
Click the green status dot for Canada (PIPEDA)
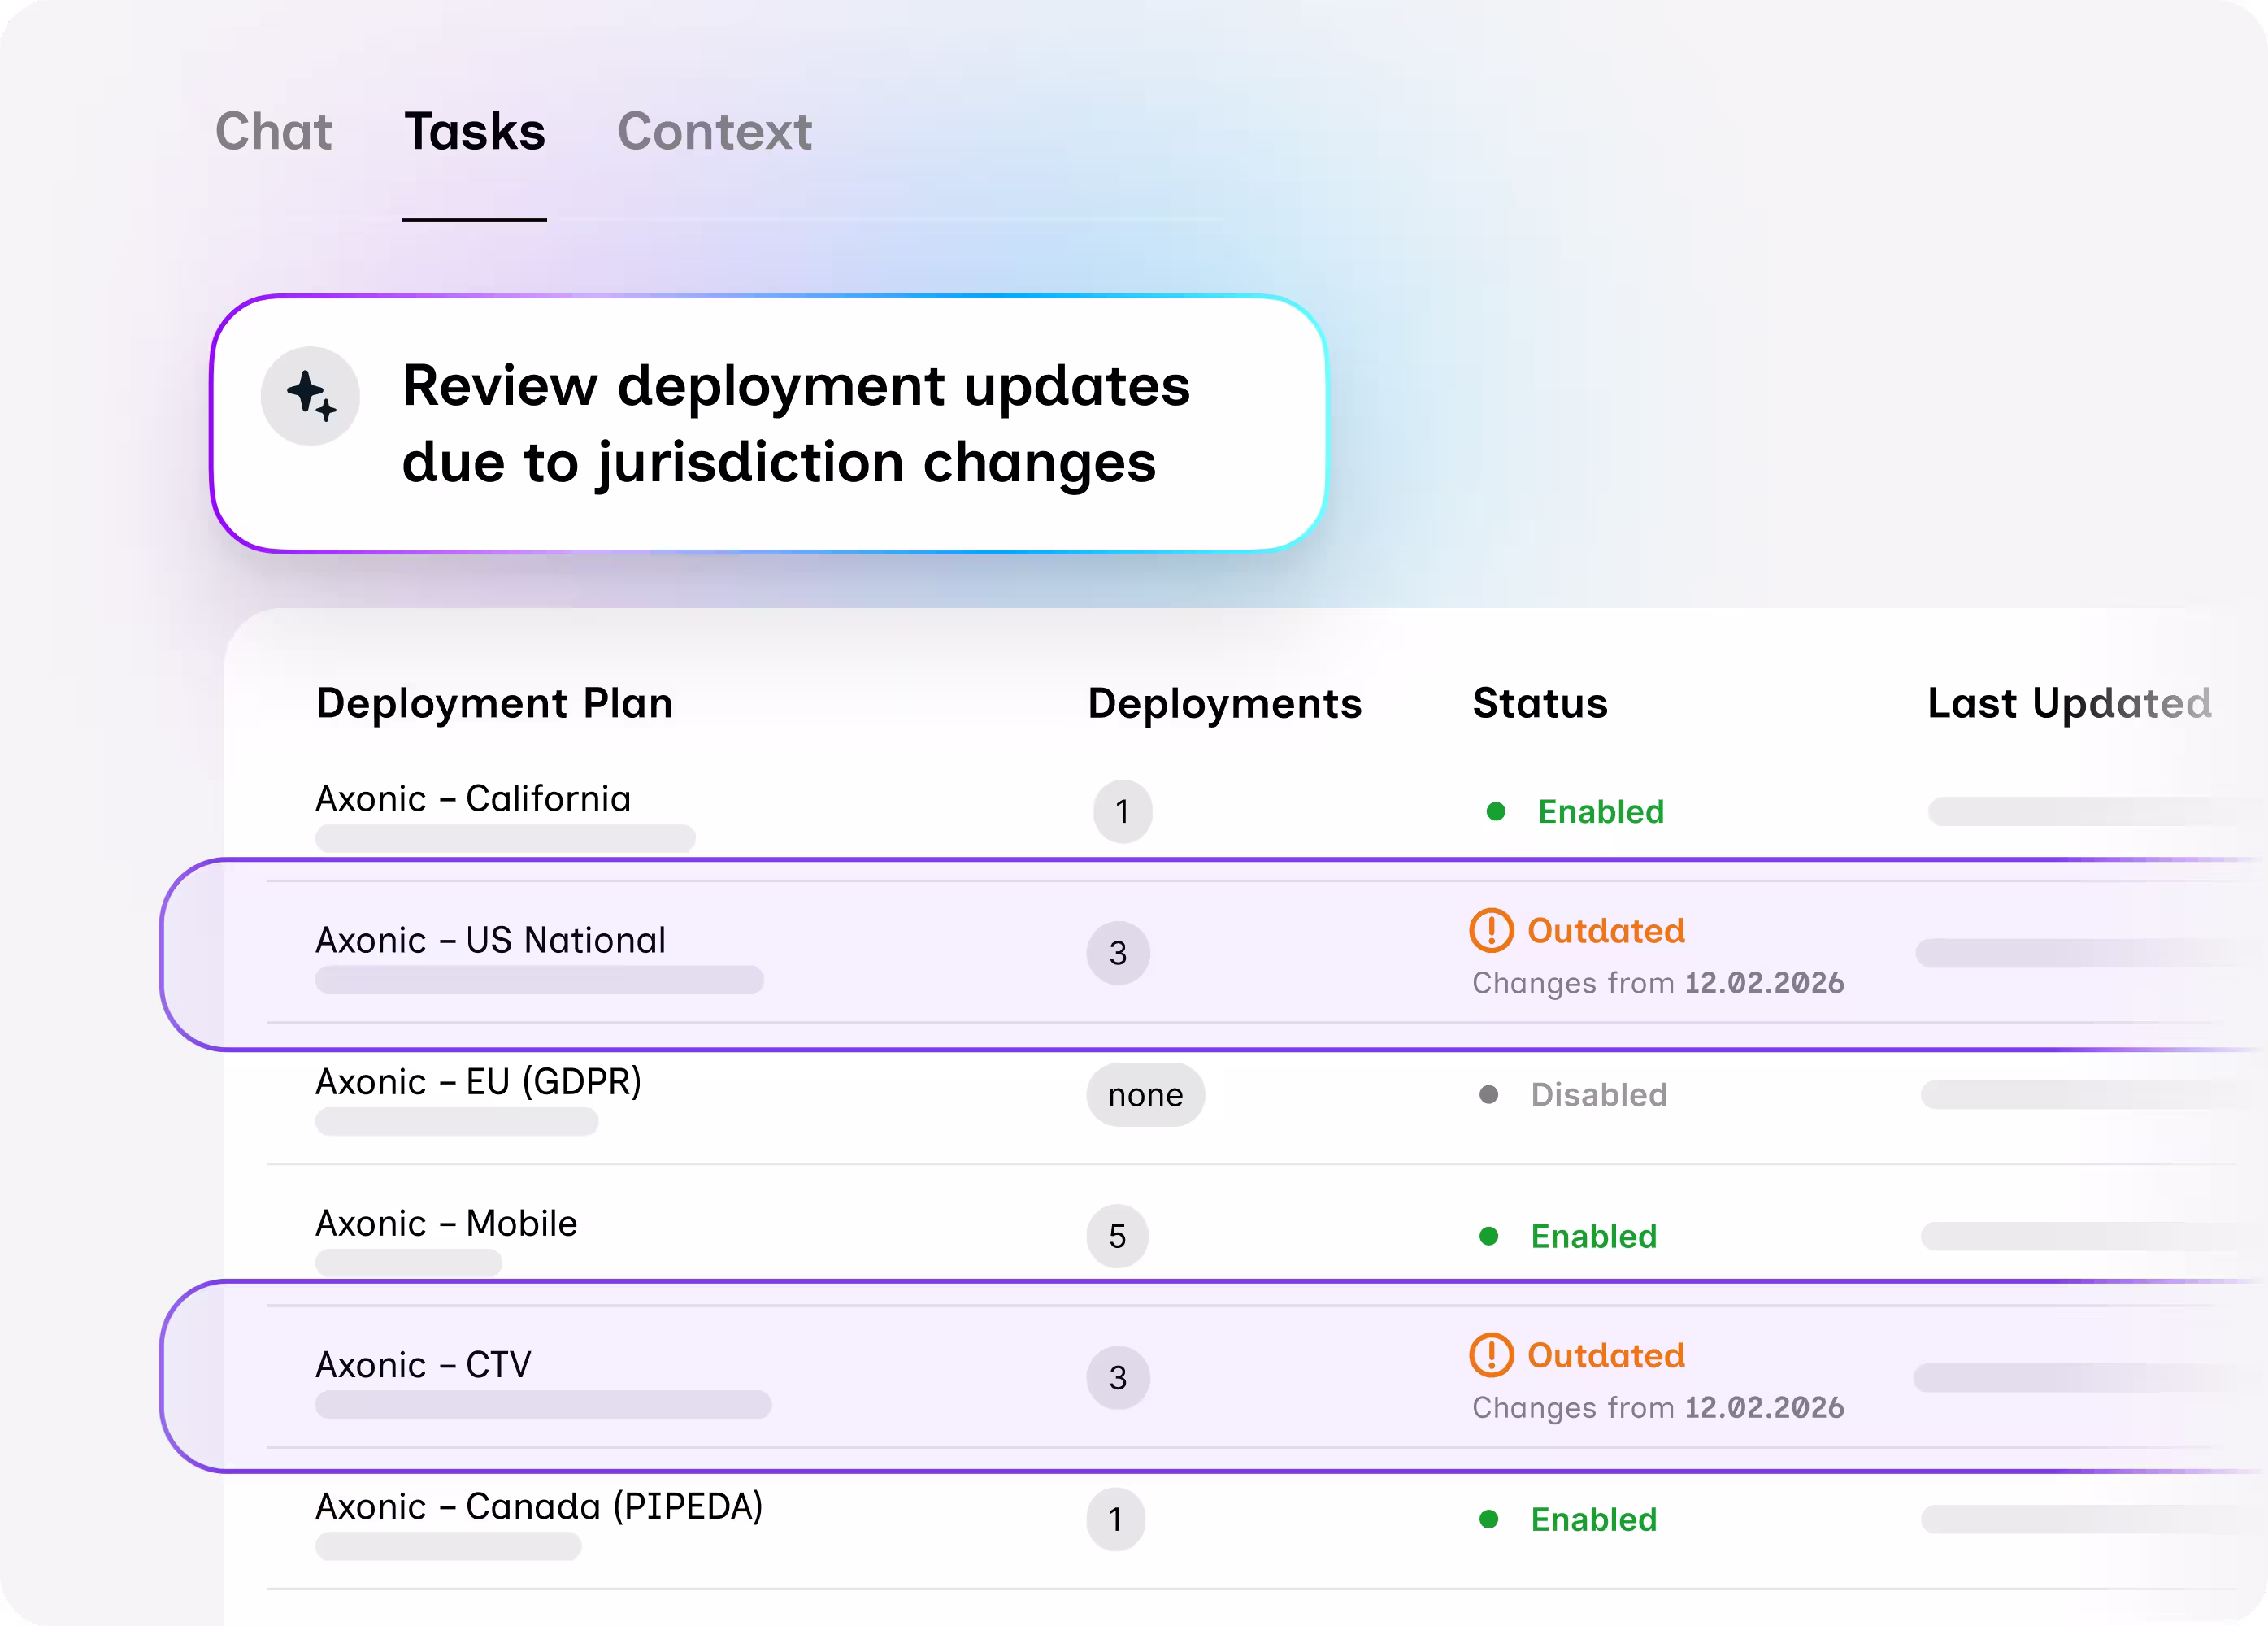(1489, 1520)
